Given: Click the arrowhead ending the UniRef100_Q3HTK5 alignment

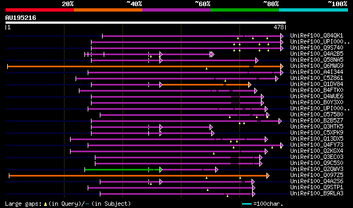Looking at the screenshot, I should 211,127.
